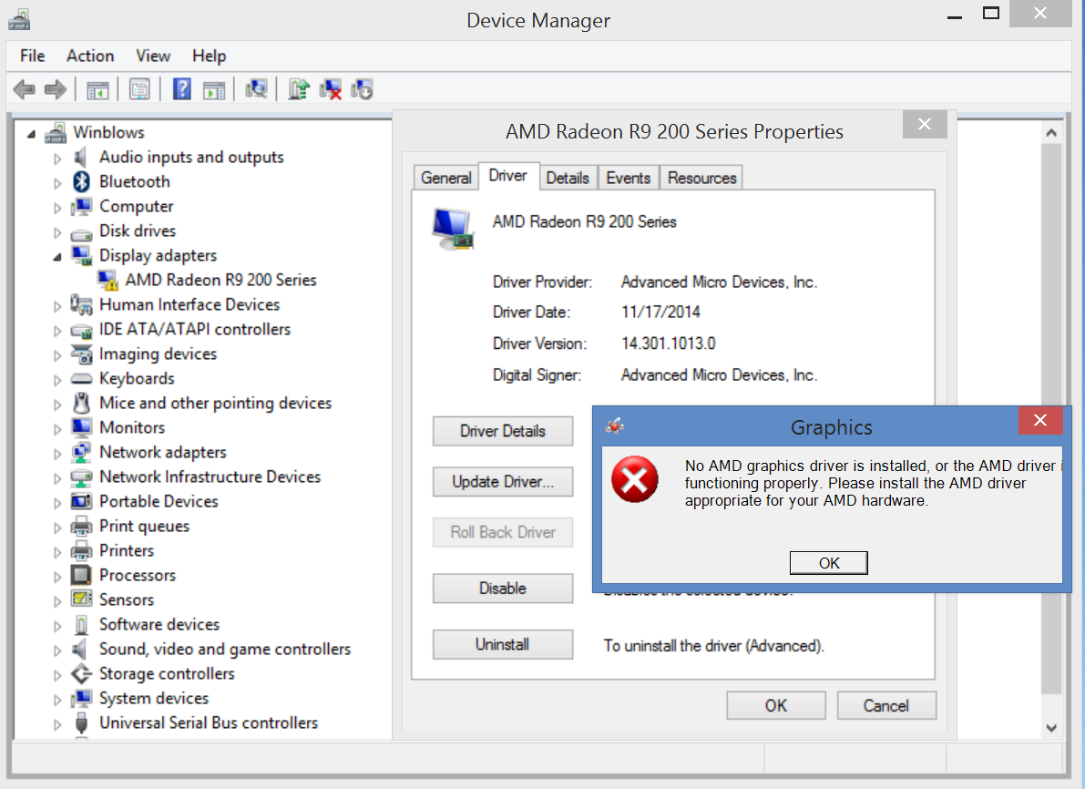1085x789 pixels.
Task: Open the Properties toolbar icon
Action: pos(139,89)
